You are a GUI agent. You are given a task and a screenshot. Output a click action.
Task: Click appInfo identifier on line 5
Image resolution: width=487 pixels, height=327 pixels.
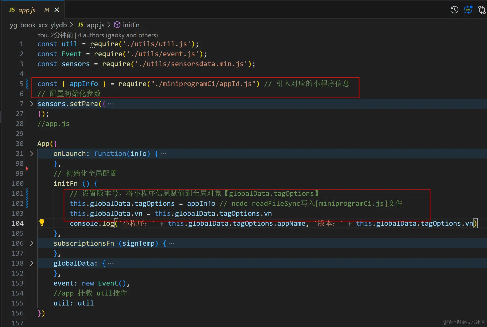84,84
